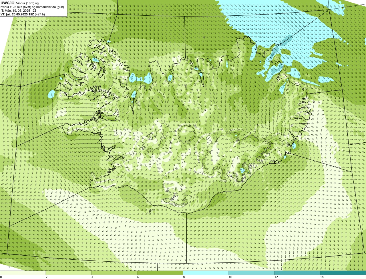Image resolution: width=366 pixels, height=279 pixels.
Task: Pick the 6–8 darker green scale swatch
Action: tap(160, 273)
